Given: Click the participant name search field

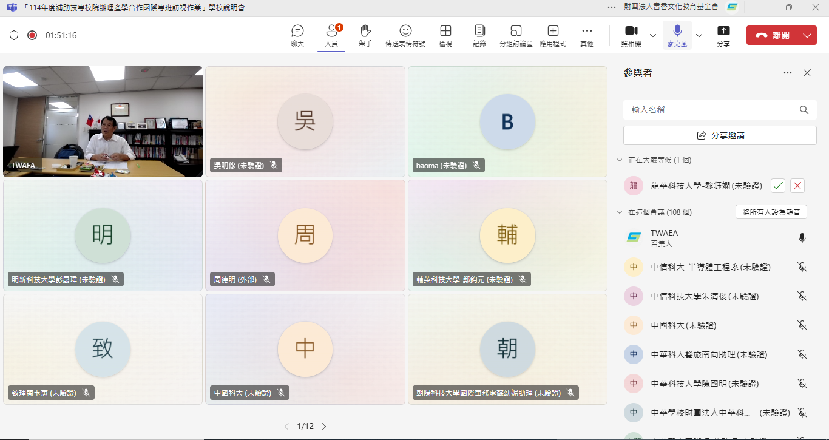Looking at the screenshot, I should coord(713,110).
